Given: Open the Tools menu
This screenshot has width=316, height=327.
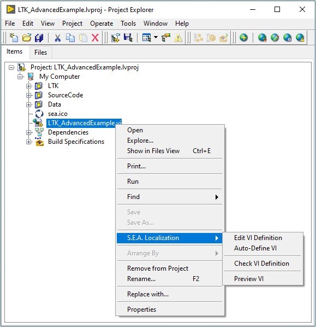Looking at the screenshot, I should [128, 24].
